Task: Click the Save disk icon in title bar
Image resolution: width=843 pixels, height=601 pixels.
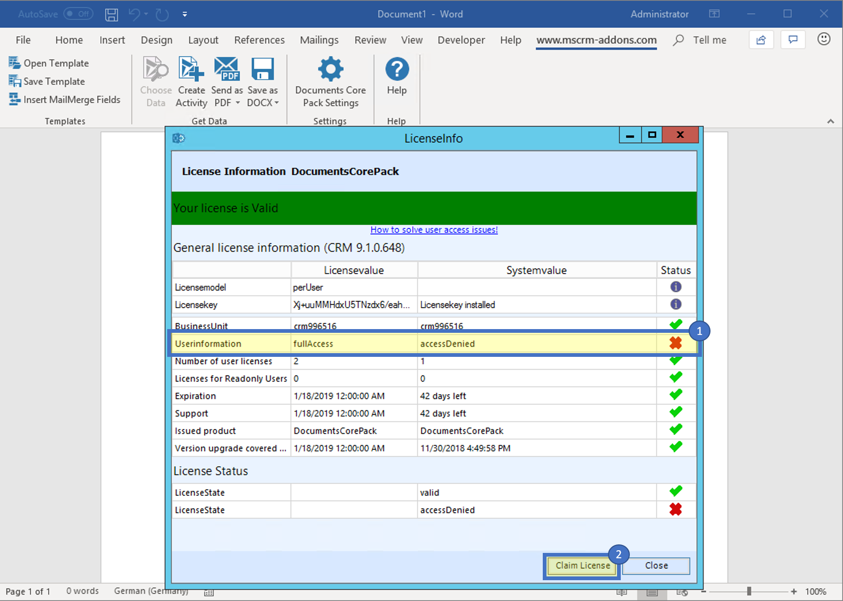Action: [x=111, y=14]
